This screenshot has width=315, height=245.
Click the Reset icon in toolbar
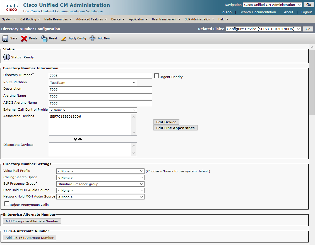(x=44, y=39)
